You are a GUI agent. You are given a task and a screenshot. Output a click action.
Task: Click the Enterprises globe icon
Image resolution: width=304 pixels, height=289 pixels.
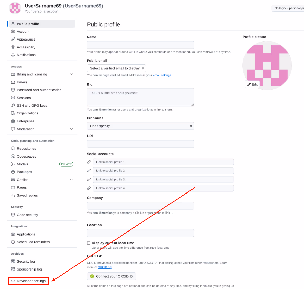pos(13,121)
